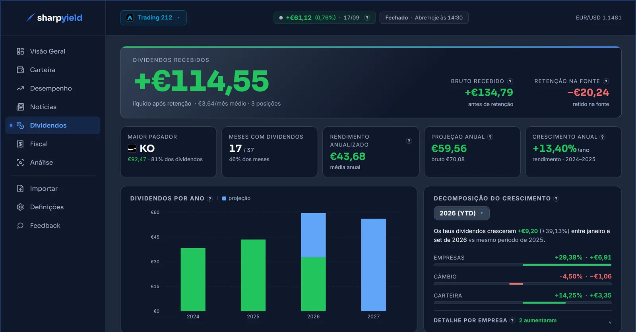Image resolution: width=636 pixels, height=332 pixels.
Task: Click the Câmbio growth progress bar
Action: tap(523, 284)
